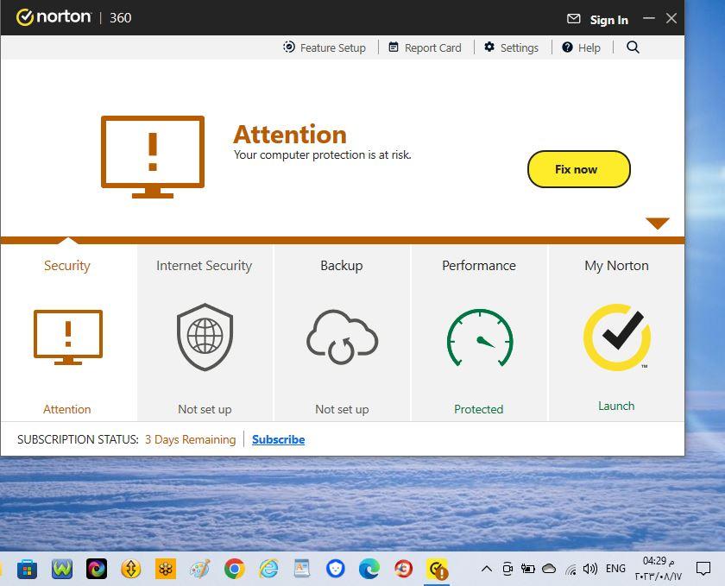The image size is (725, 586).
Task: Click 'Your computer protection is at risk' text
Action: point(322,155)
